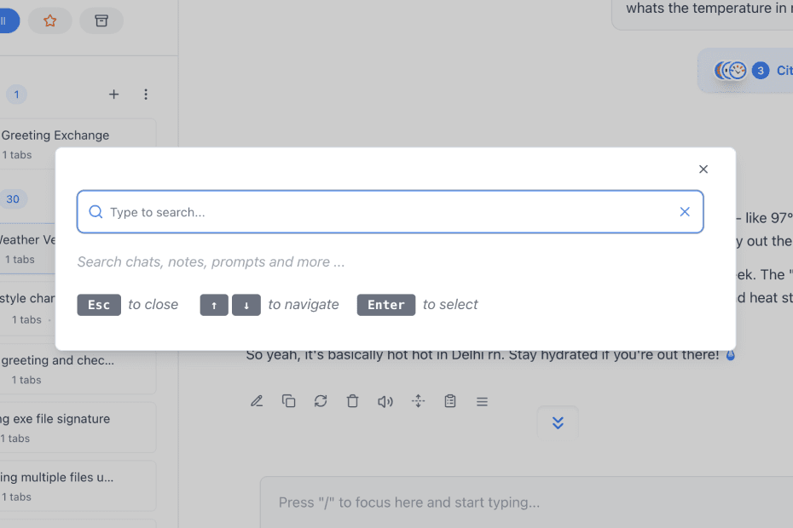Focus the Type to search field
This screenshot has width=793, height=528.
tap(341, 211)
